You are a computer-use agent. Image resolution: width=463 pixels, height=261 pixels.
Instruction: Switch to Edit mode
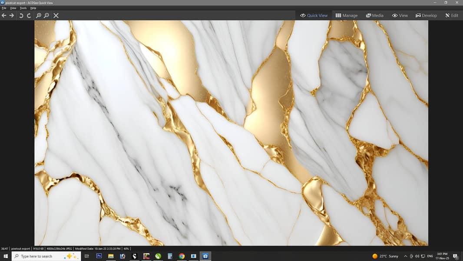[x=452, y=15]
